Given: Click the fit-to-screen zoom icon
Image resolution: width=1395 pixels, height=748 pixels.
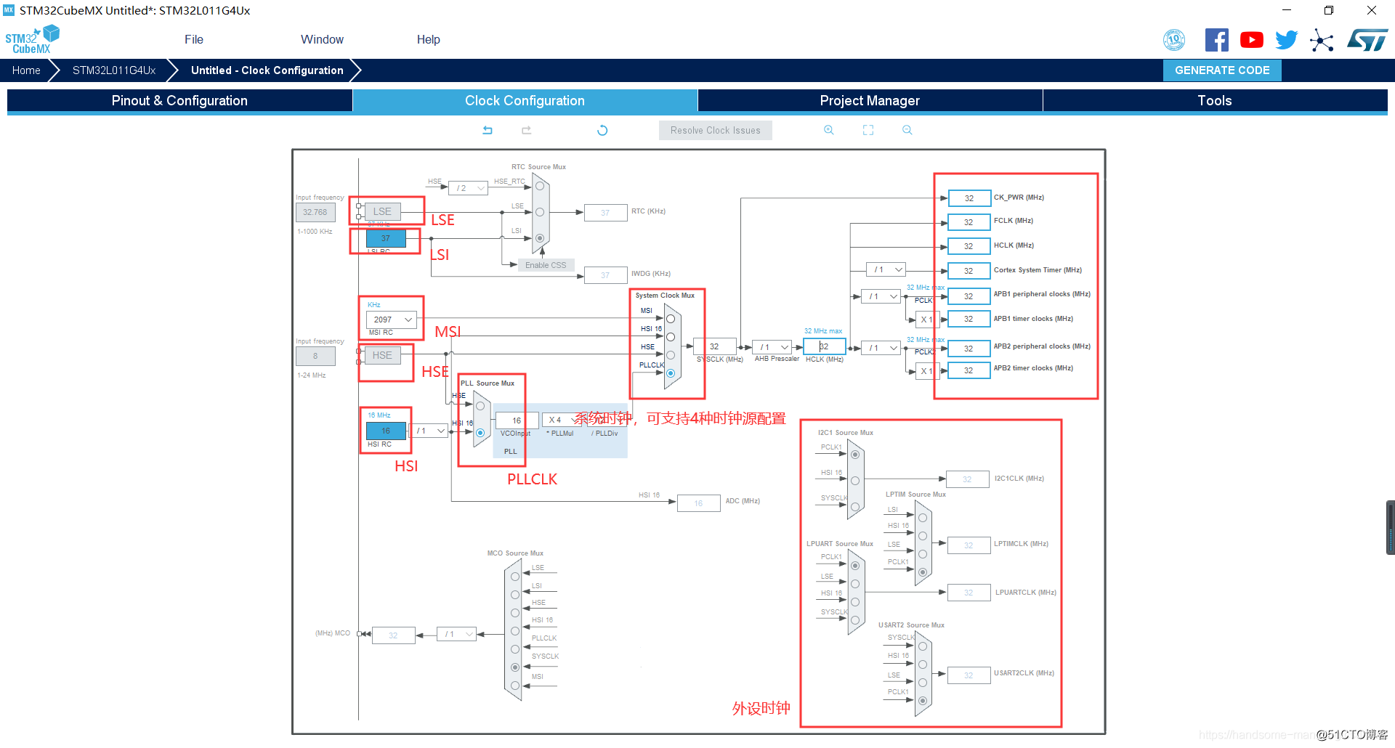Looking at the screenshot, I should click(868, 130).
